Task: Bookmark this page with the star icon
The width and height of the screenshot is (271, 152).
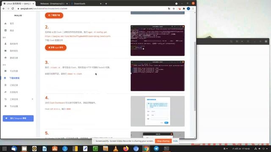Action: click(174, 8)
